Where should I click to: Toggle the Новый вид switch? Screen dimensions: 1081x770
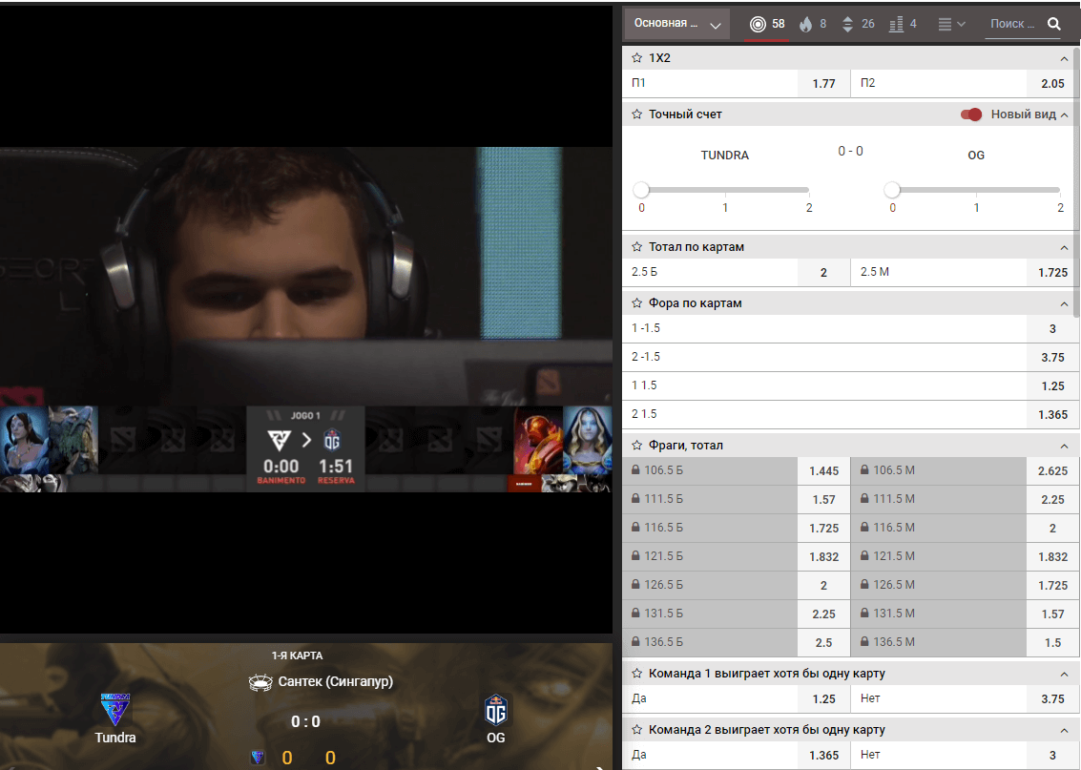(x=970, y=114)
